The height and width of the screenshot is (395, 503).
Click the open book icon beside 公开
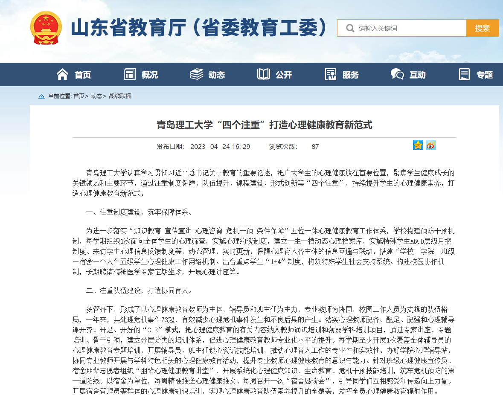tap(264, 74)
